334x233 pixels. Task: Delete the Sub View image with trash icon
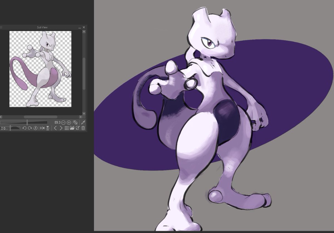[x=83, y=128]
